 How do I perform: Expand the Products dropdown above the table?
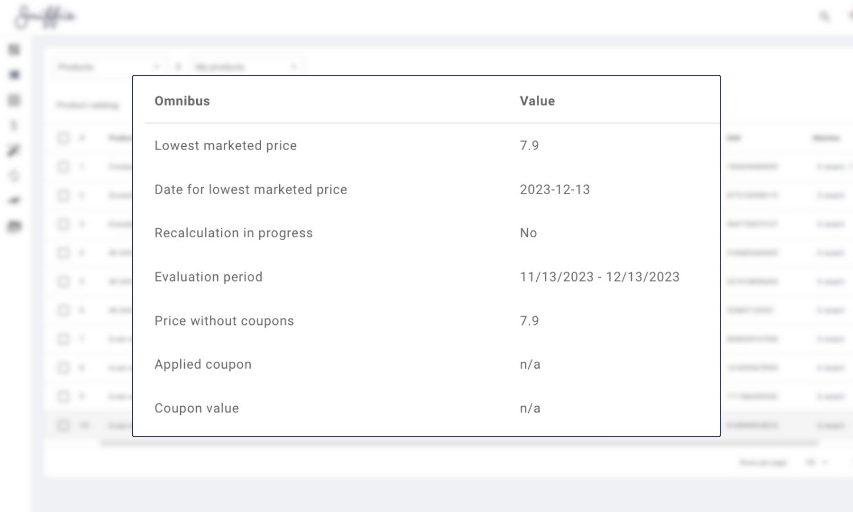tap(108, 67)
